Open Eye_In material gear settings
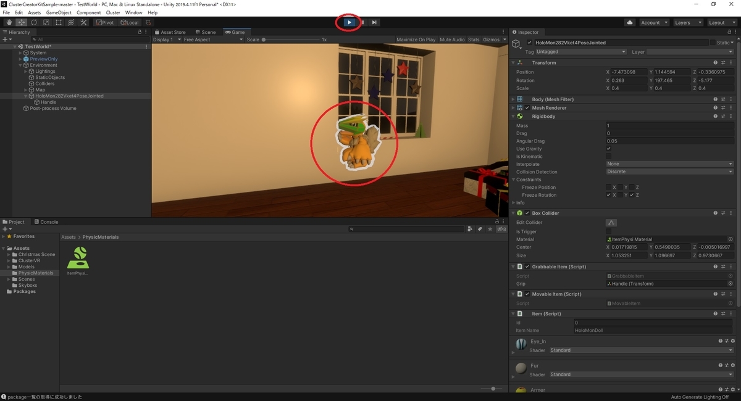The height and width of the screenshot is (401, 741). (732, 341)
